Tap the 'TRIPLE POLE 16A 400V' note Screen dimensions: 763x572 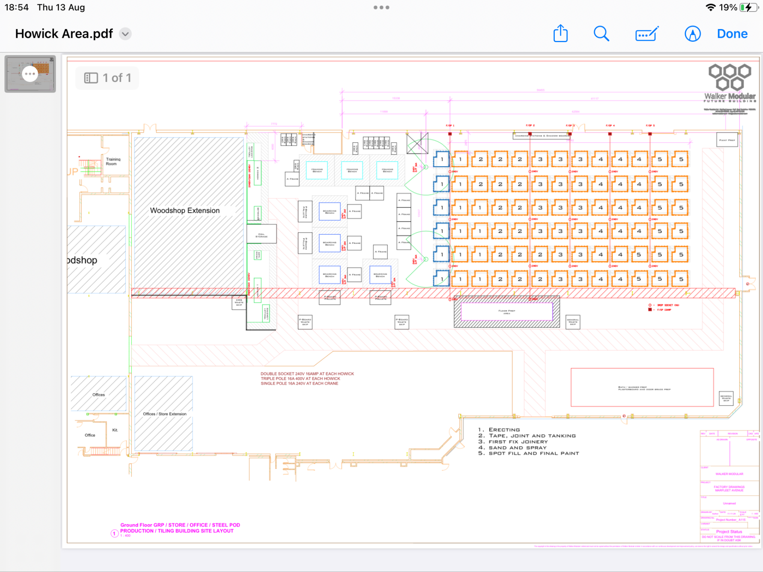click(x=300, y=379)
